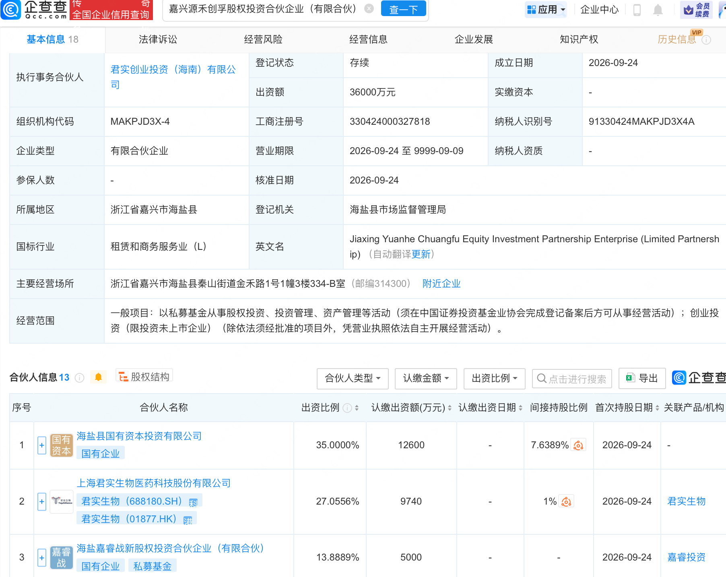Open the notifications bell in header
Screen dimensions: 726x577
658,10
